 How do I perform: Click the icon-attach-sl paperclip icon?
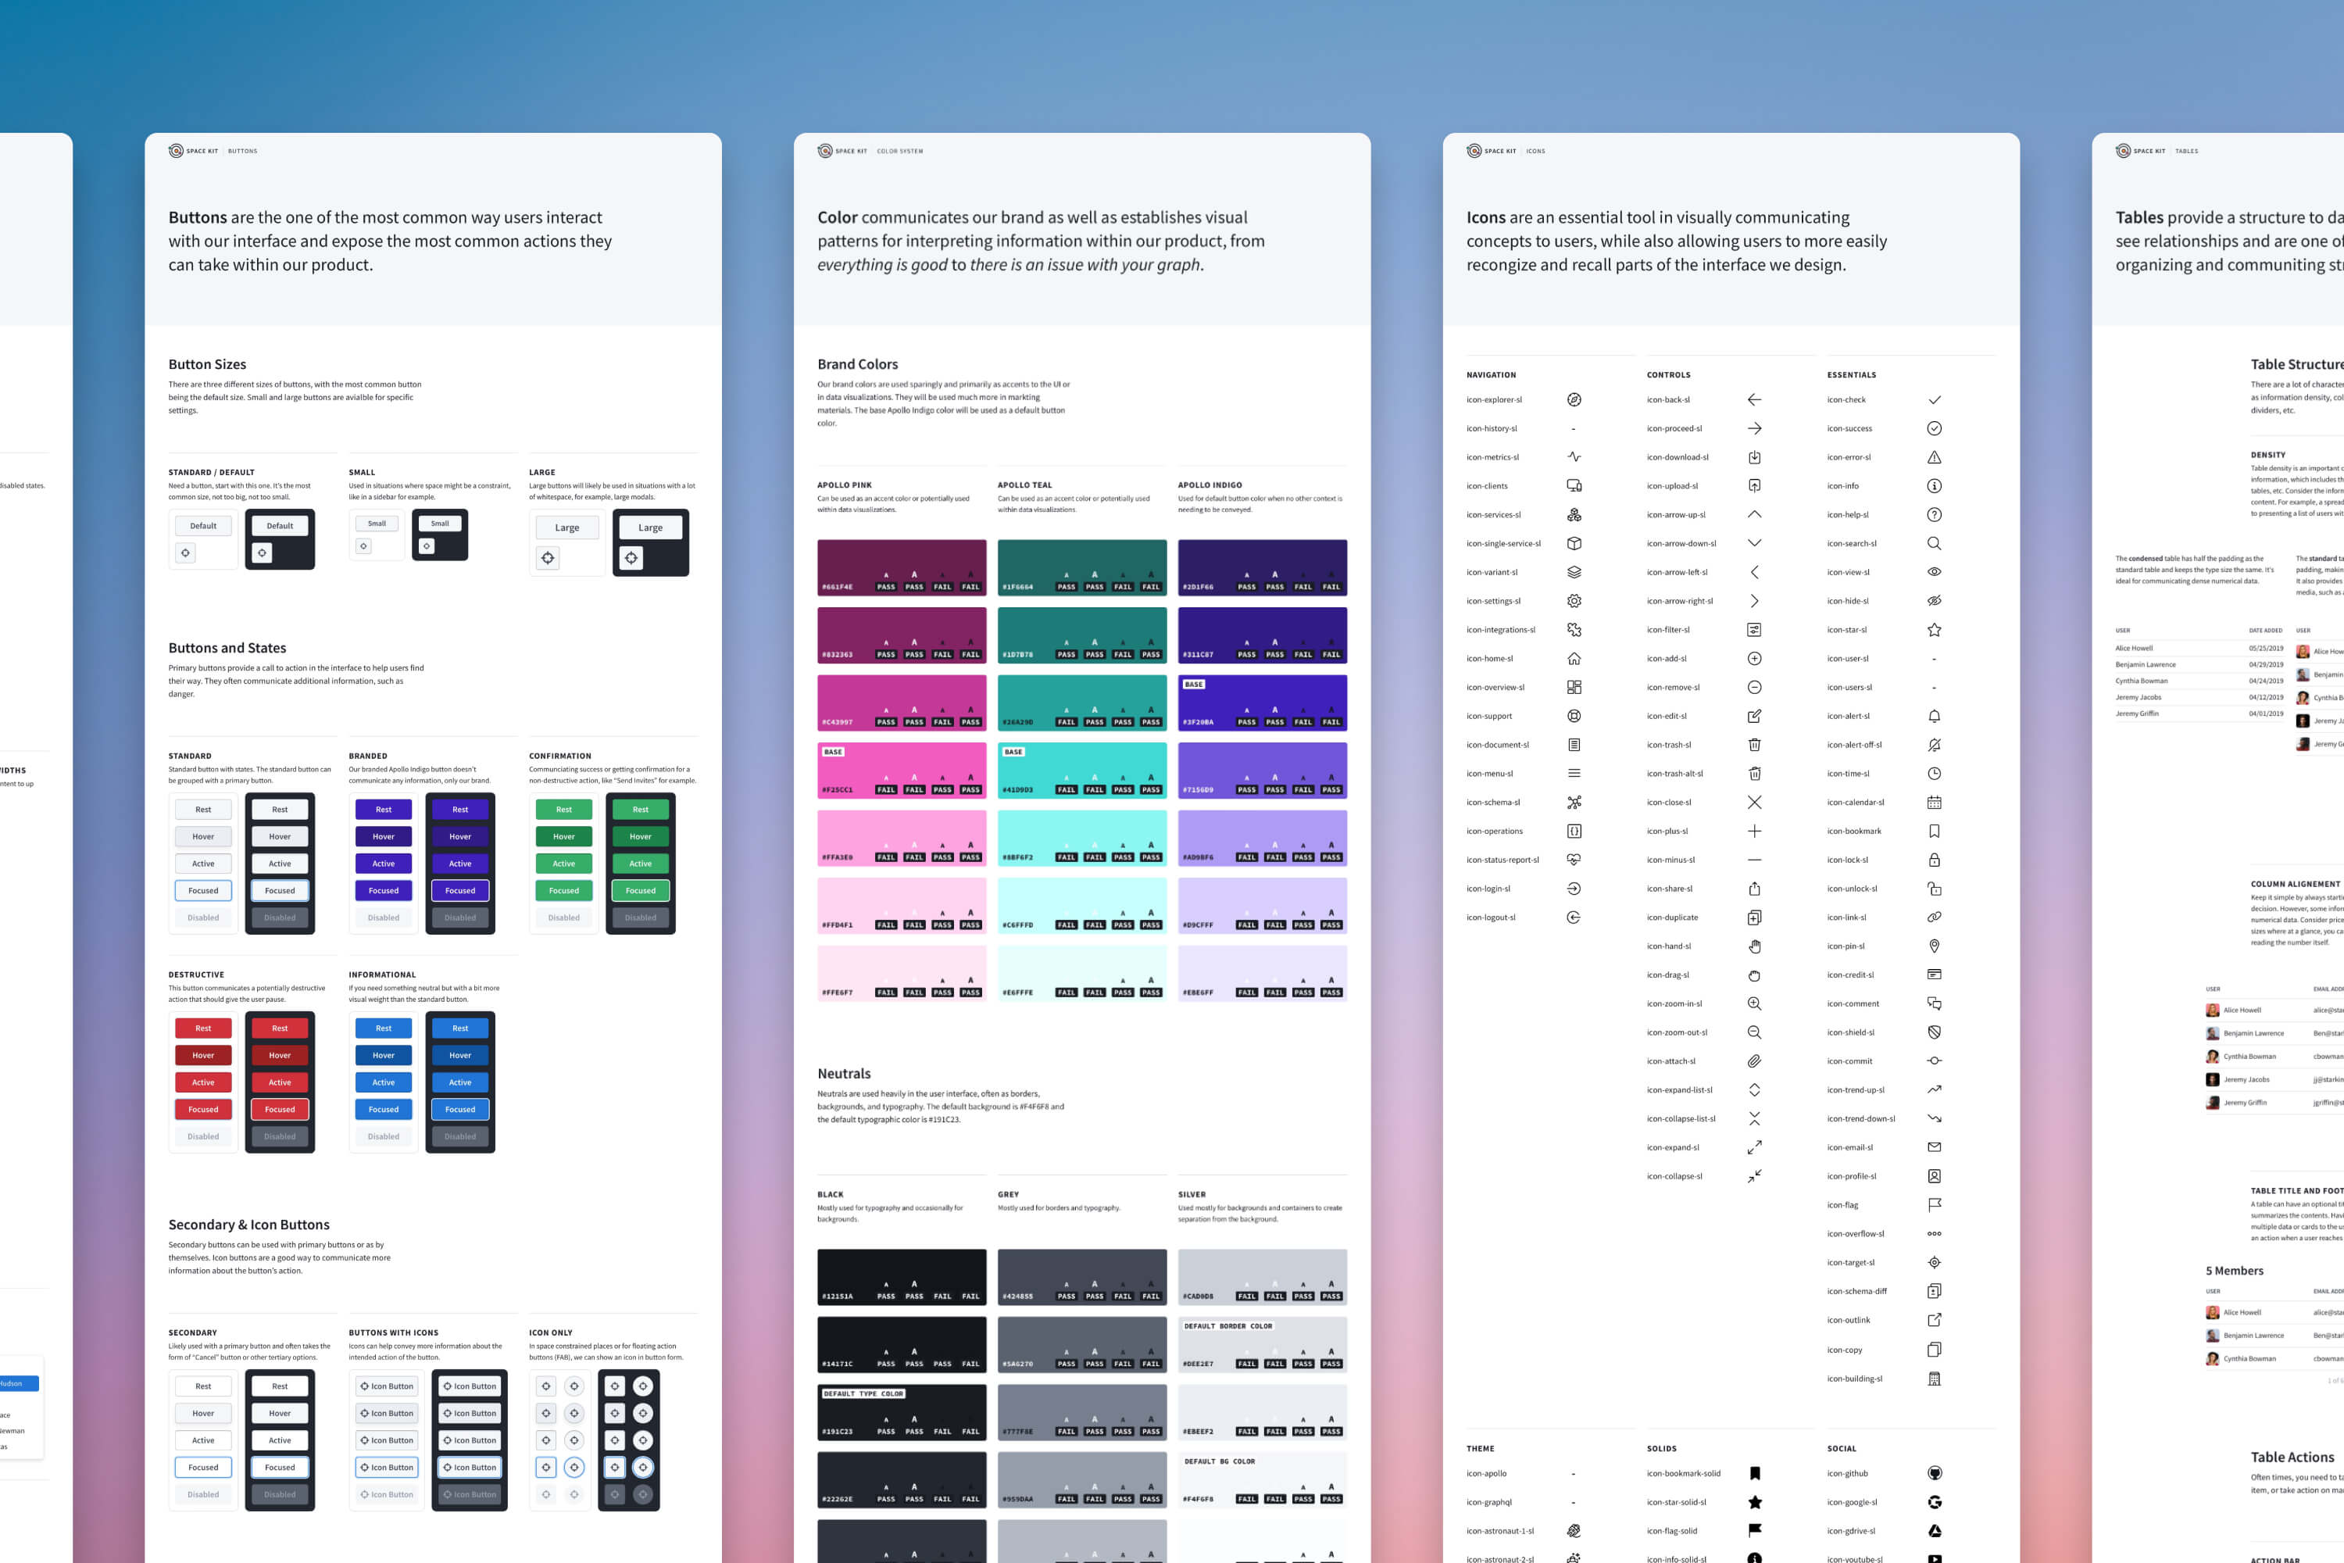(1754, 1061)
